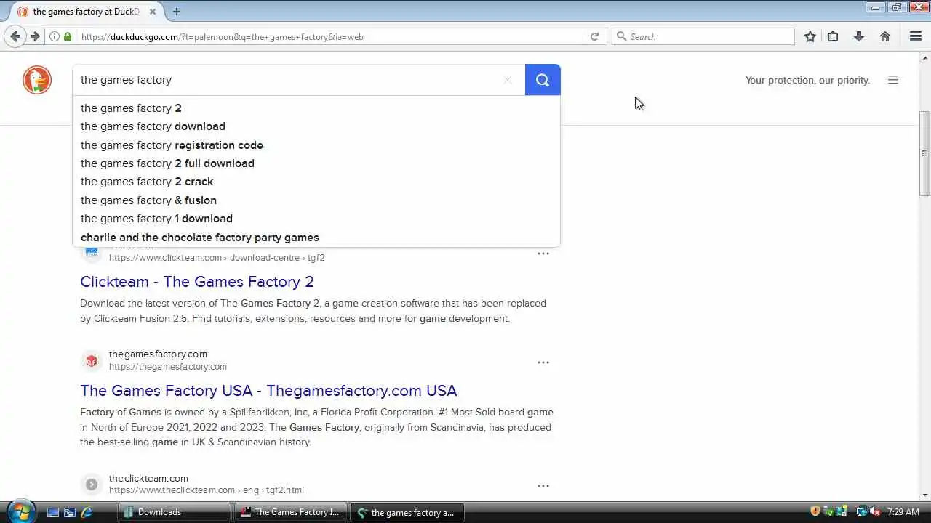Select 'the games factory registration code' suggestion
Screen dimensions: 931x523
(x=316, y=145)
